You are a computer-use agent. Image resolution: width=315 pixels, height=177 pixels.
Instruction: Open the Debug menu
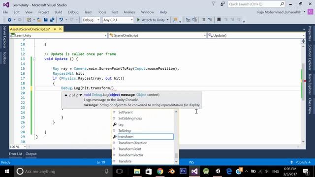[73, 12]
